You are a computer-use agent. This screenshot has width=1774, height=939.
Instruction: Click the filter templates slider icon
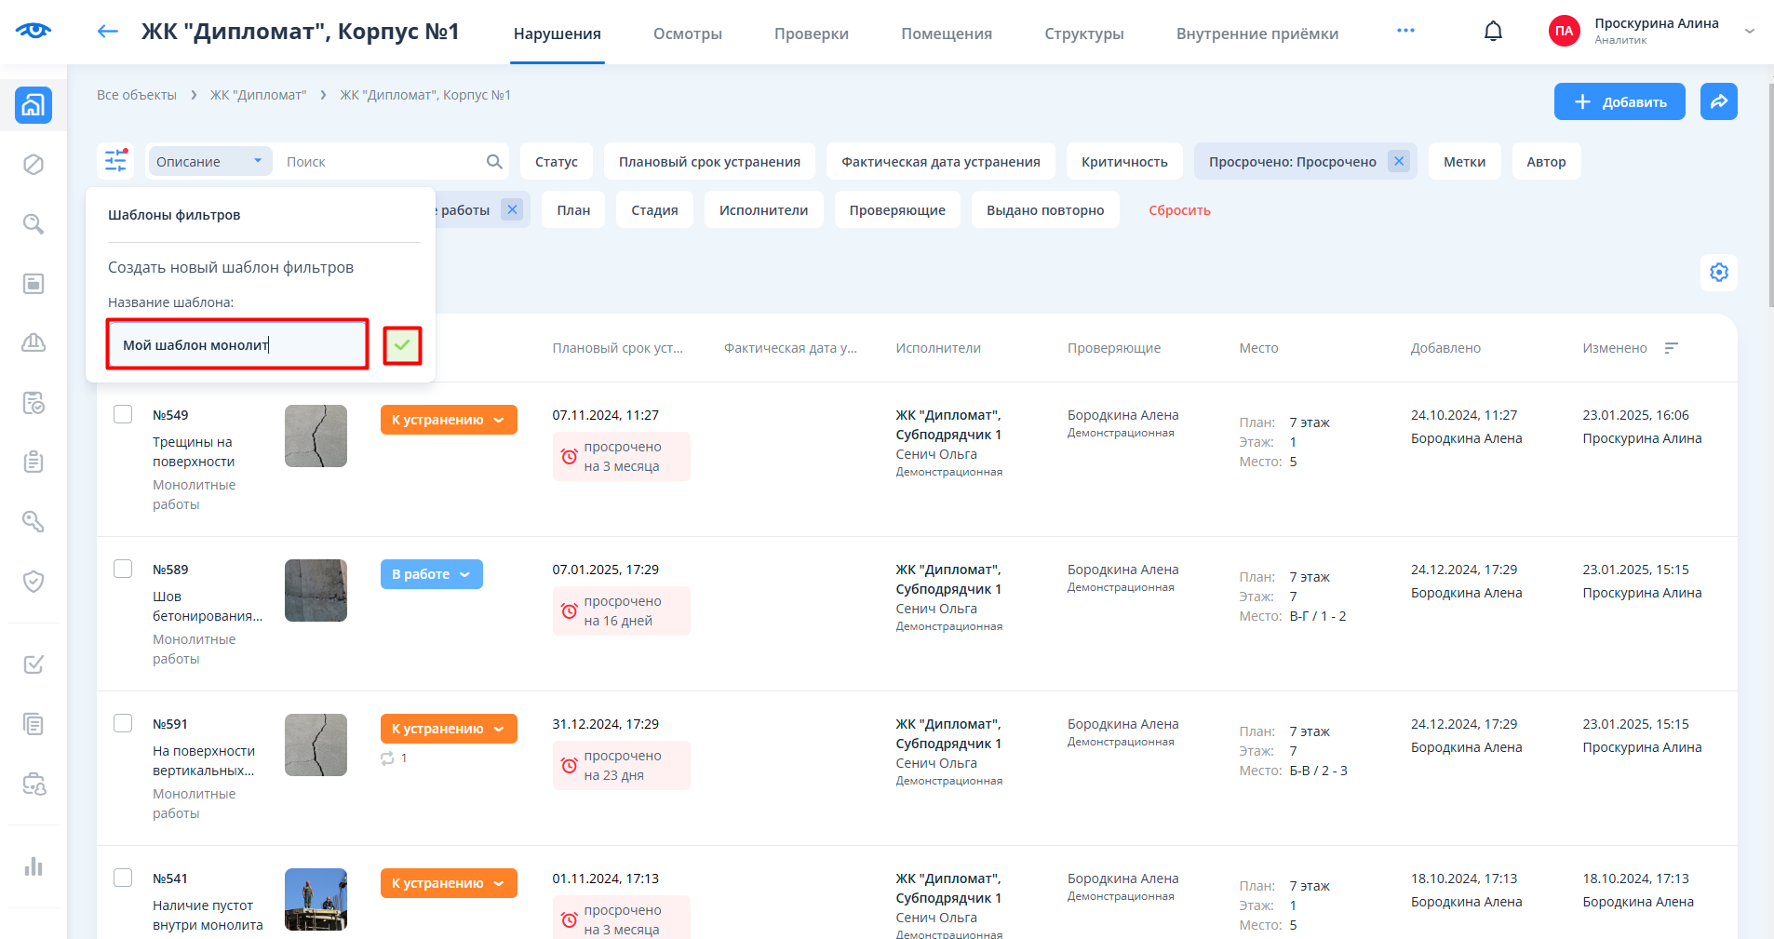pos(115,161)
